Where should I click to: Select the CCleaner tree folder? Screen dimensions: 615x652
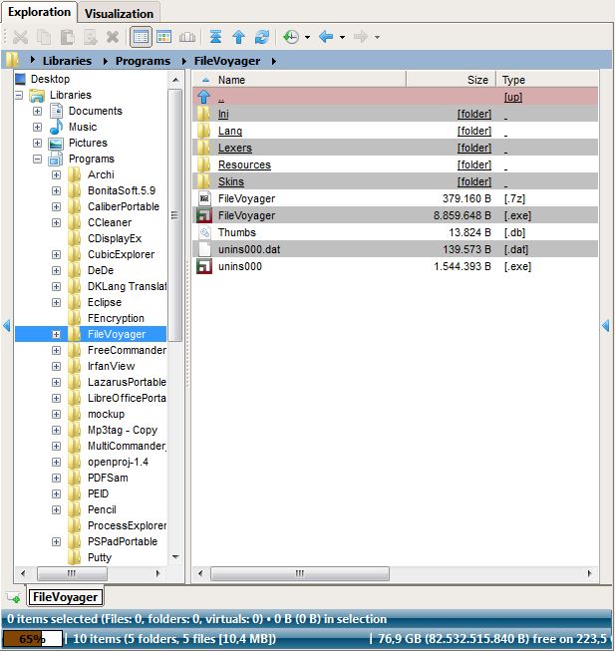tap(110, 223)
